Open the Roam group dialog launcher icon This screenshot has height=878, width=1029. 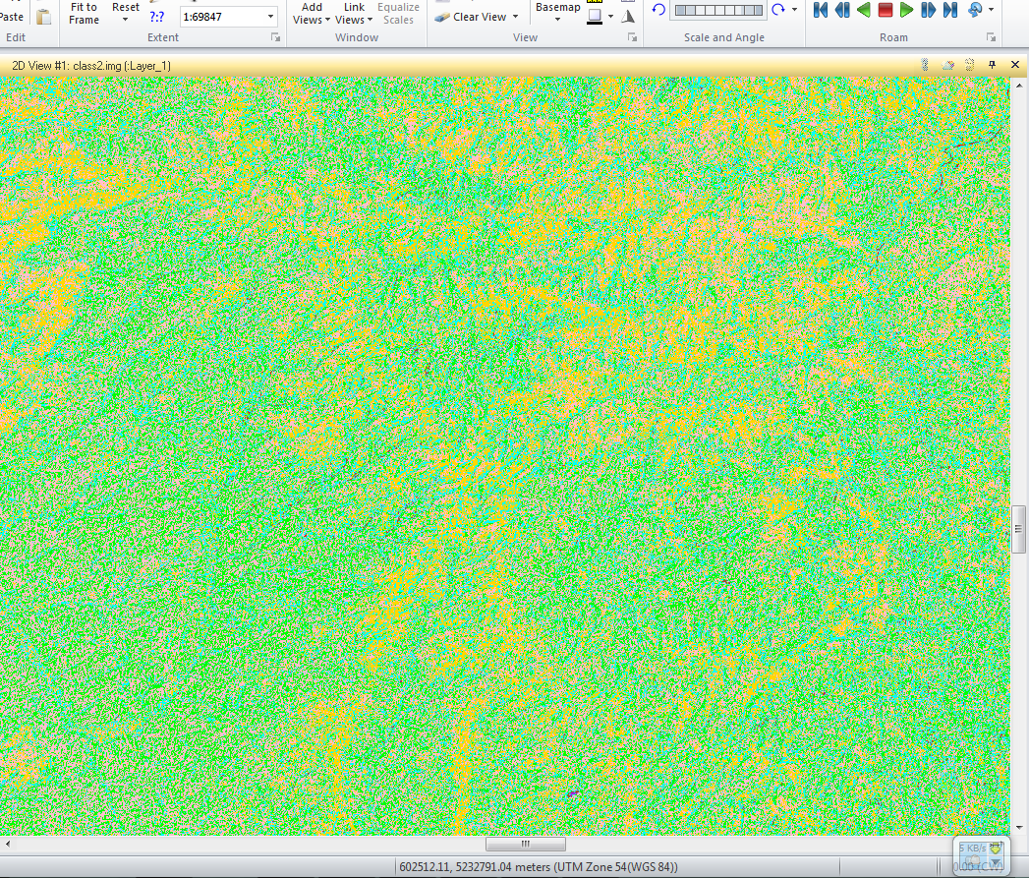click(993, 36)
